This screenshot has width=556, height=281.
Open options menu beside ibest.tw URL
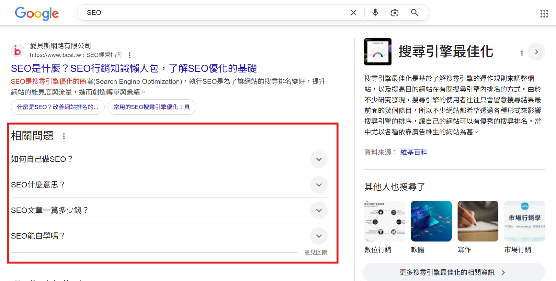pyautogui.click(x=130, y=55)
